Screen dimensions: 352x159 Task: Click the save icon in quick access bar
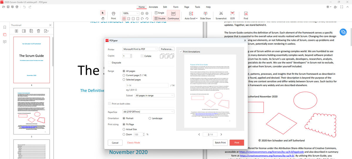(x=9, y=7)
